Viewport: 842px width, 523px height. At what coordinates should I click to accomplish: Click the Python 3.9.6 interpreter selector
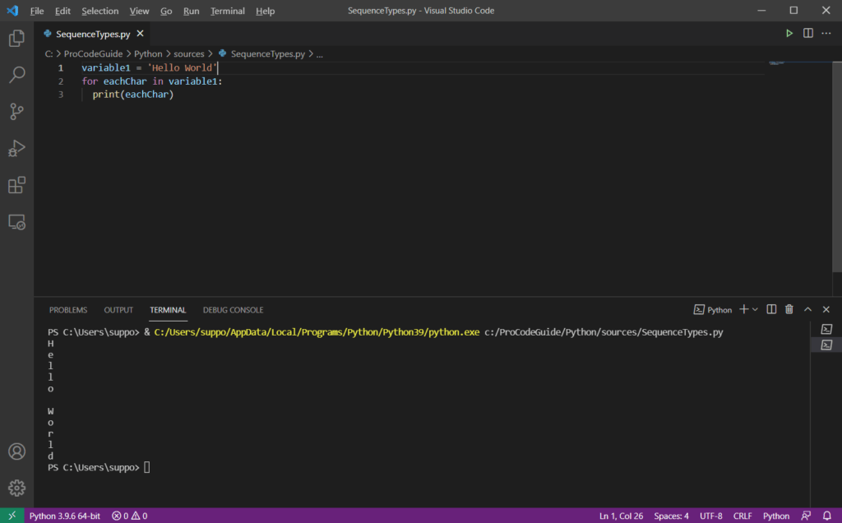click(x=65, y=516)
